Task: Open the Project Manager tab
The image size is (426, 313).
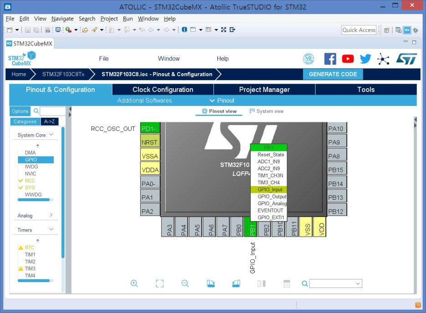Action: coord(264,90)
